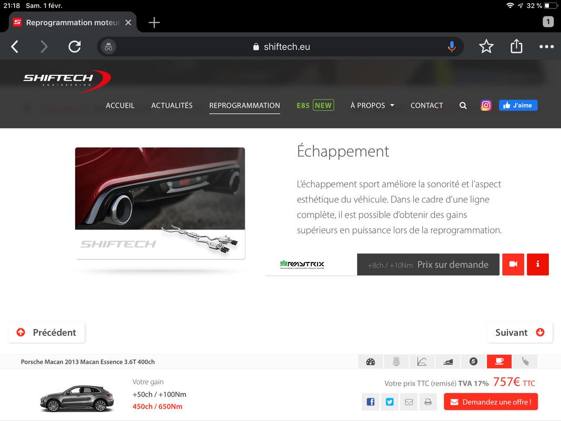Image resolution: width=561 pixels, height=421 pixels.
Task: Select the exhaust pipe step icon
Action: click(525, 362)
